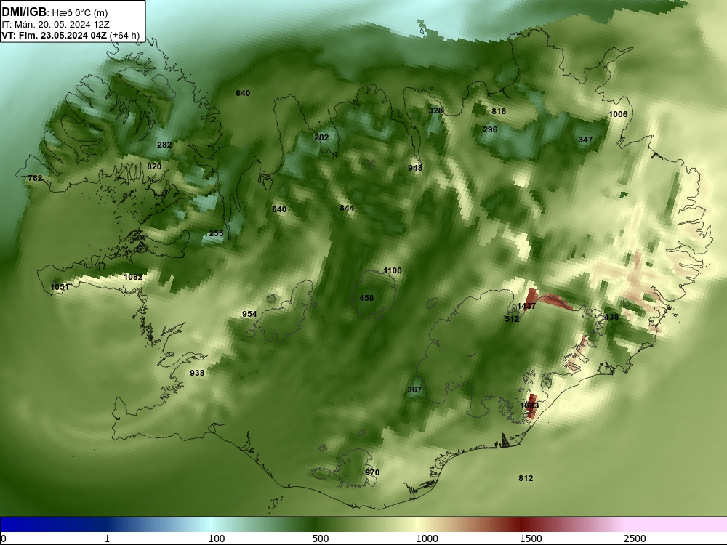Image resolution: width=727 pixels, height=545 pixels.
Task: Click the 438 value label
Action: [611, 317]
